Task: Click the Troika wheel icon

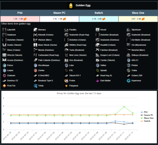Action: (x=129, y=71)
